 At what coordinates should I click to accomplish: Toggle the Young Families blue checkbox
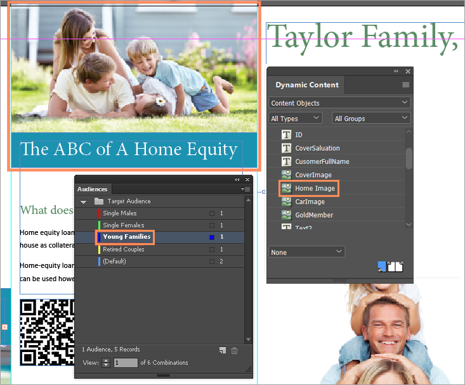(212, 237)
